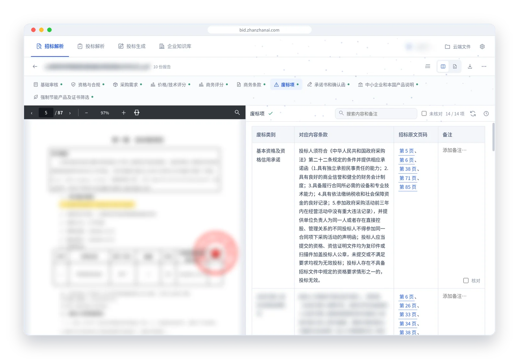Switch to document-only view icon
519x359 pixels.
pos(455,67)
